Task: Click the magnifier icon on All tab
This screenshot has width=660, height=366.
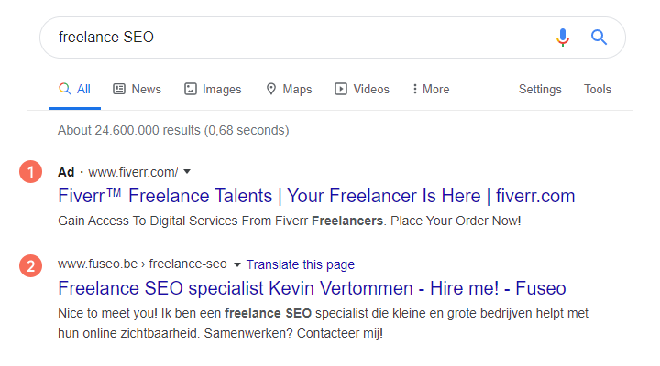Action: (x=64, y=89)
